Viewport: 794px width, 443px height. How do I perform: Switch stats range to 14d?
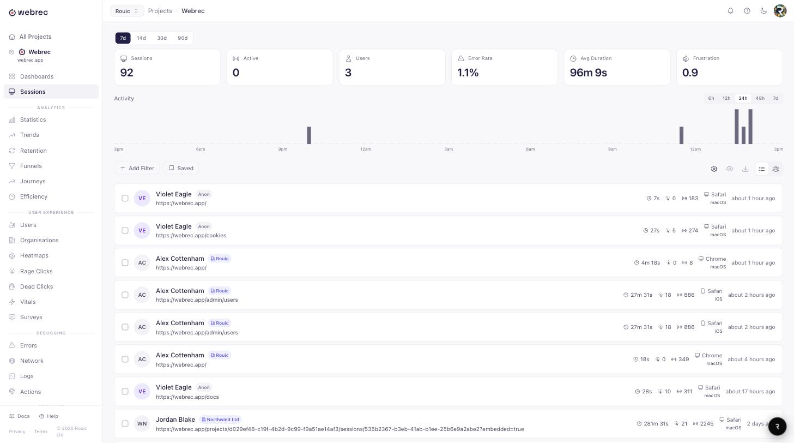tap(141, 38)
